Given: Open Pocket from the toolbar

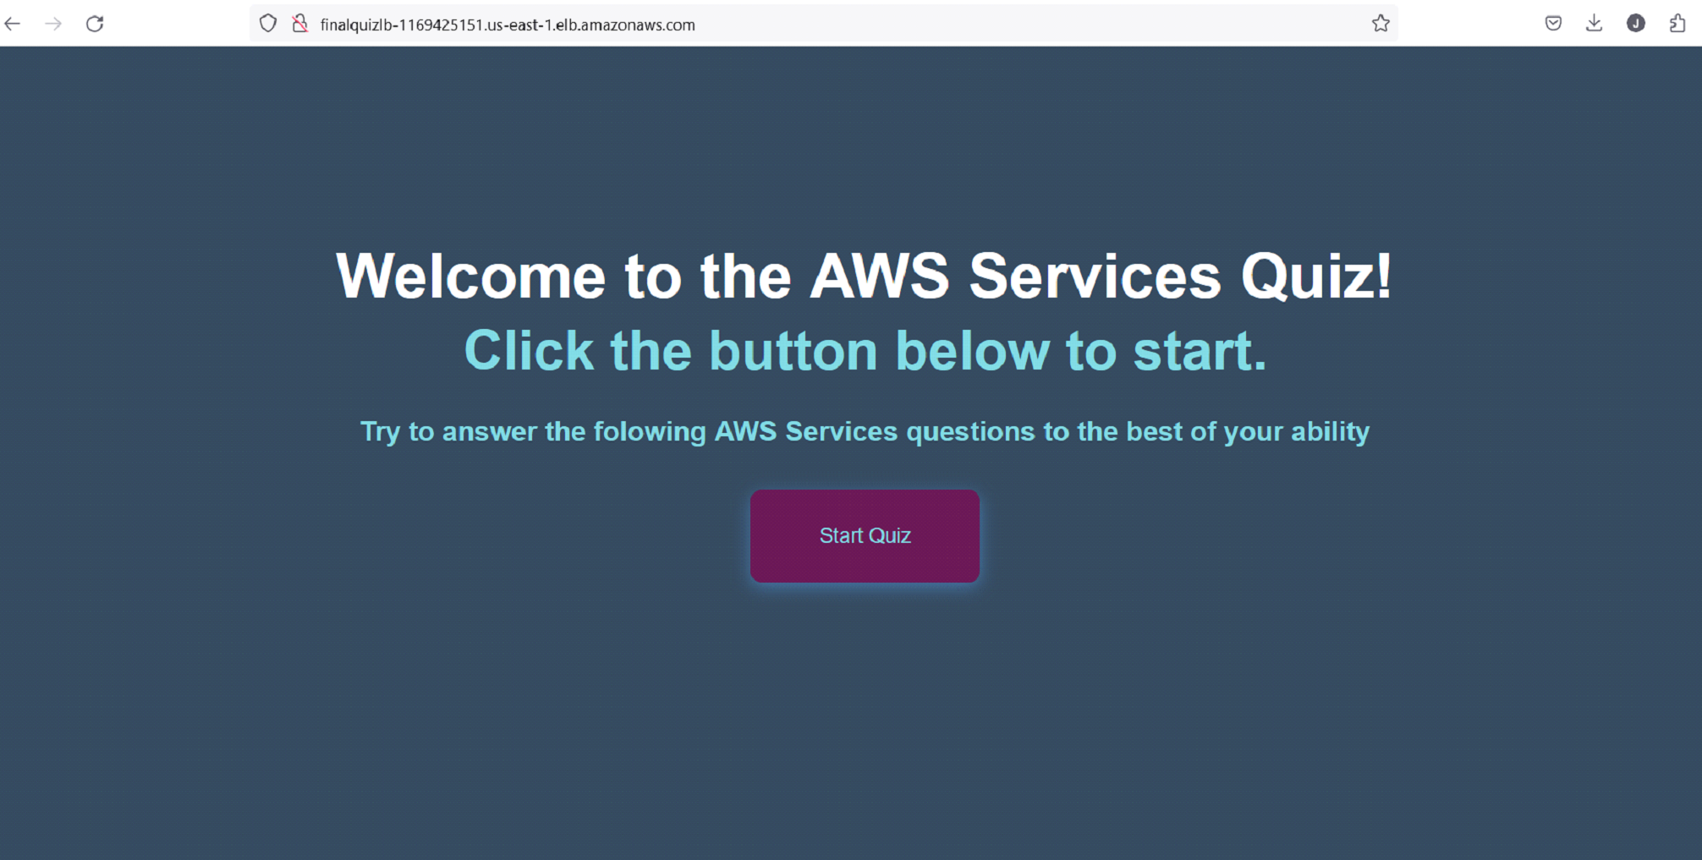Looking at the screenshot, I should pos(1553,23).
